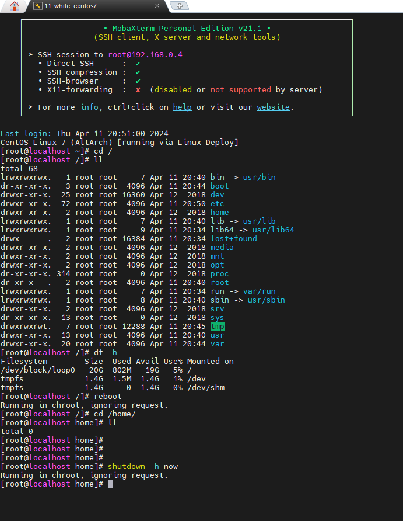Click the 'total 68' line
The image size is (403, 521).
19,169
